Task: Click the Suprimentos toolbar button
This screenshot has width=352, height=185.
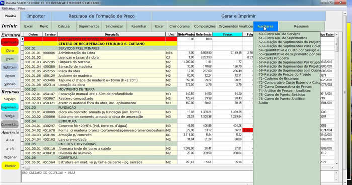Action: (89, 26)
